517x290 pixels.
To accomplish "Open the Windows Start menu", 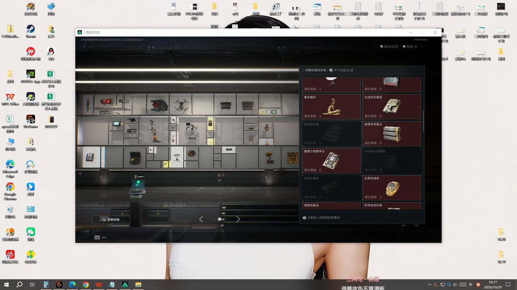I will click(6, 285).
